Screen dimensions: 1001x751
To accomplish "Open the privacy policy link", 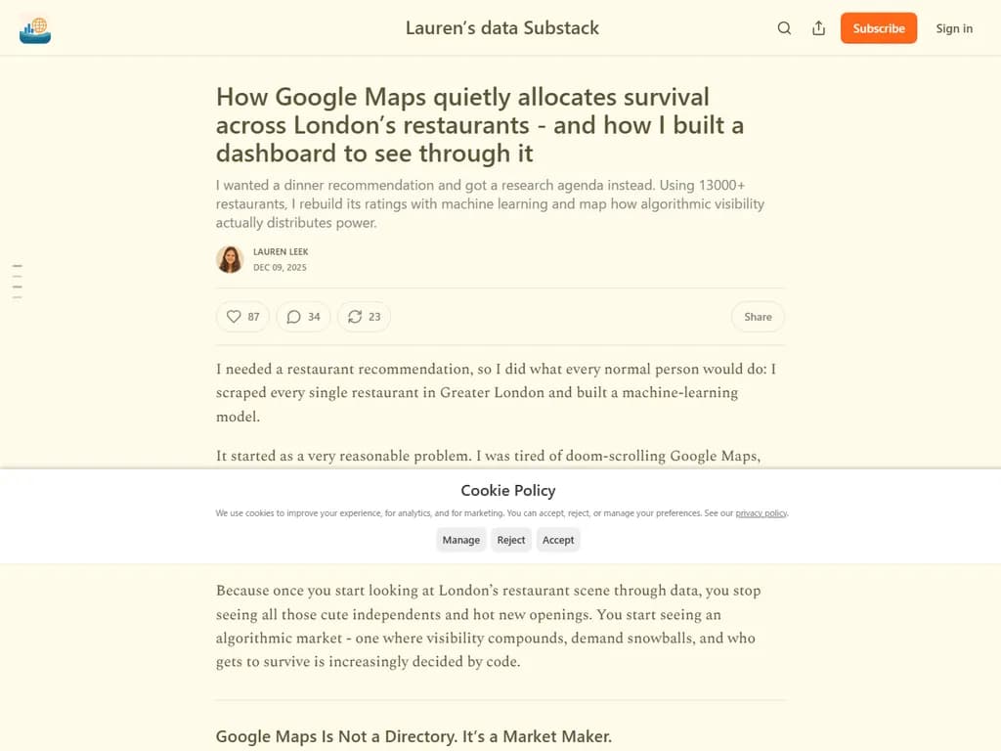I will pyautogui.click(x=761, y=513).
